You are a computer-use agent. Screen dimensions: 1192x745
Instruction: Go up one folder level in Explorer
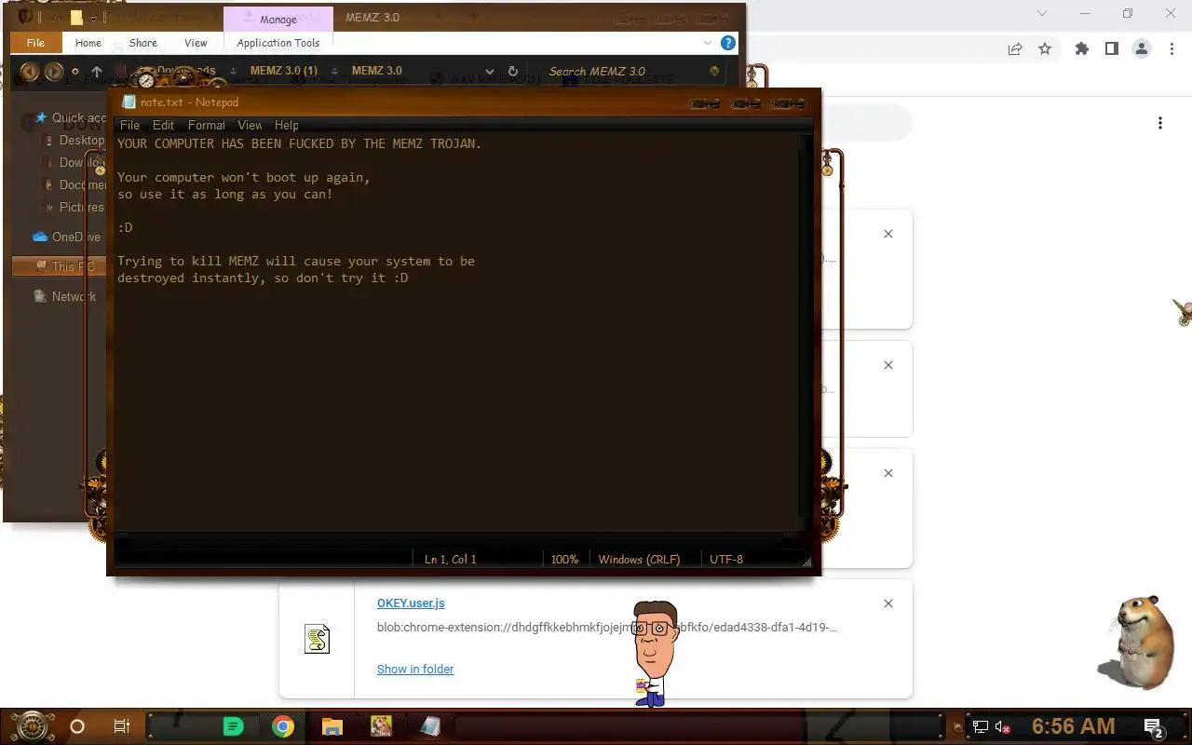pos(96,71)
